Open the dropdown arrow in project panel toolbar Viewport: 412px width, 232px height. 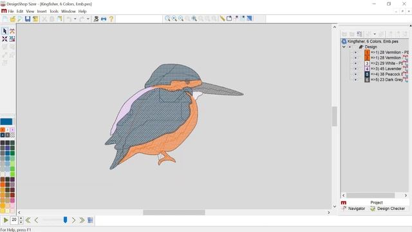coord(375,34)
